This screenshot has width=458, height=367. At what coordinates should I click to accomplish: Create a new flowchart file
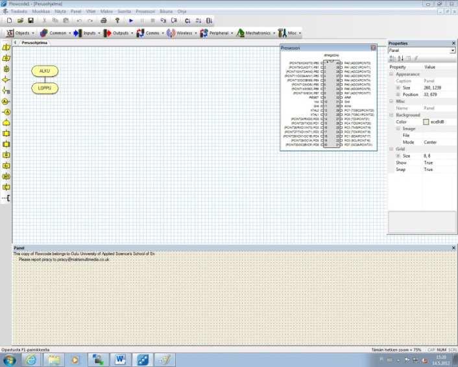[9, 21]
